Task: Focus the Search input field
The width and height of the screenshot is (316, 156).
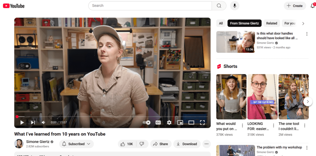Action: [x=150, y=6]
